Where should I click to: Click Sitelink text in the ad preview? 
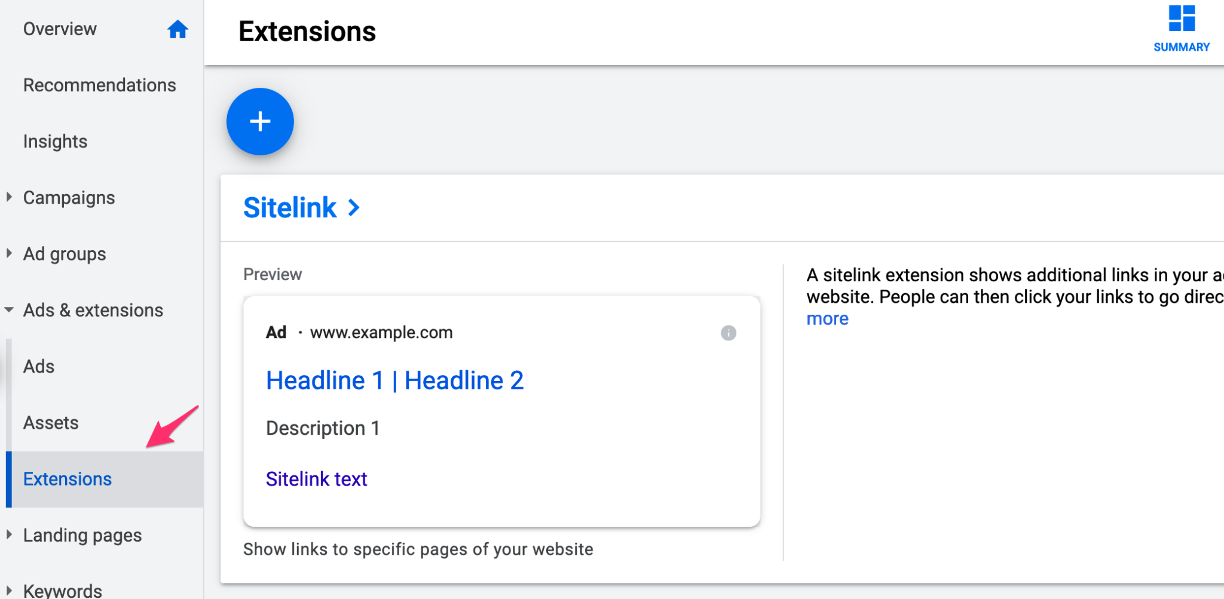pos(316,478)
